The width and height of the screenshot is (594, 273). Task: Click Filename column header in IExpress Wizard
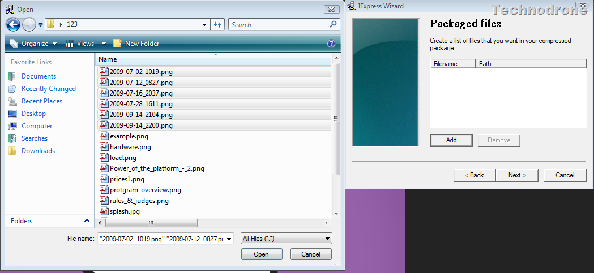pos(452,64)
